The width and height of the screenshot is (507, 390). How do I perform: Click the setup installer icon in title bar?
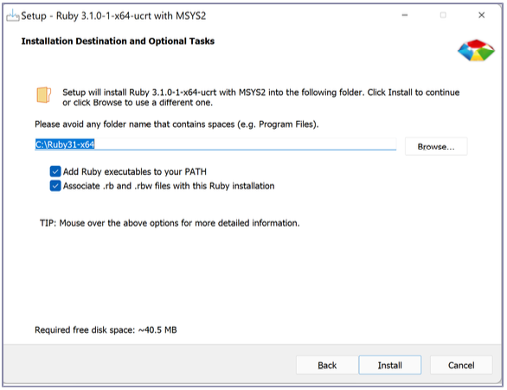[13, 16]
